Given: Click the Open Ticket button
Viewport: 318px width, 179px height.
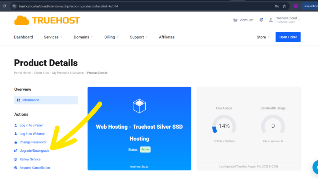Looking at the screenshot, I should click(x=288, y=37).
